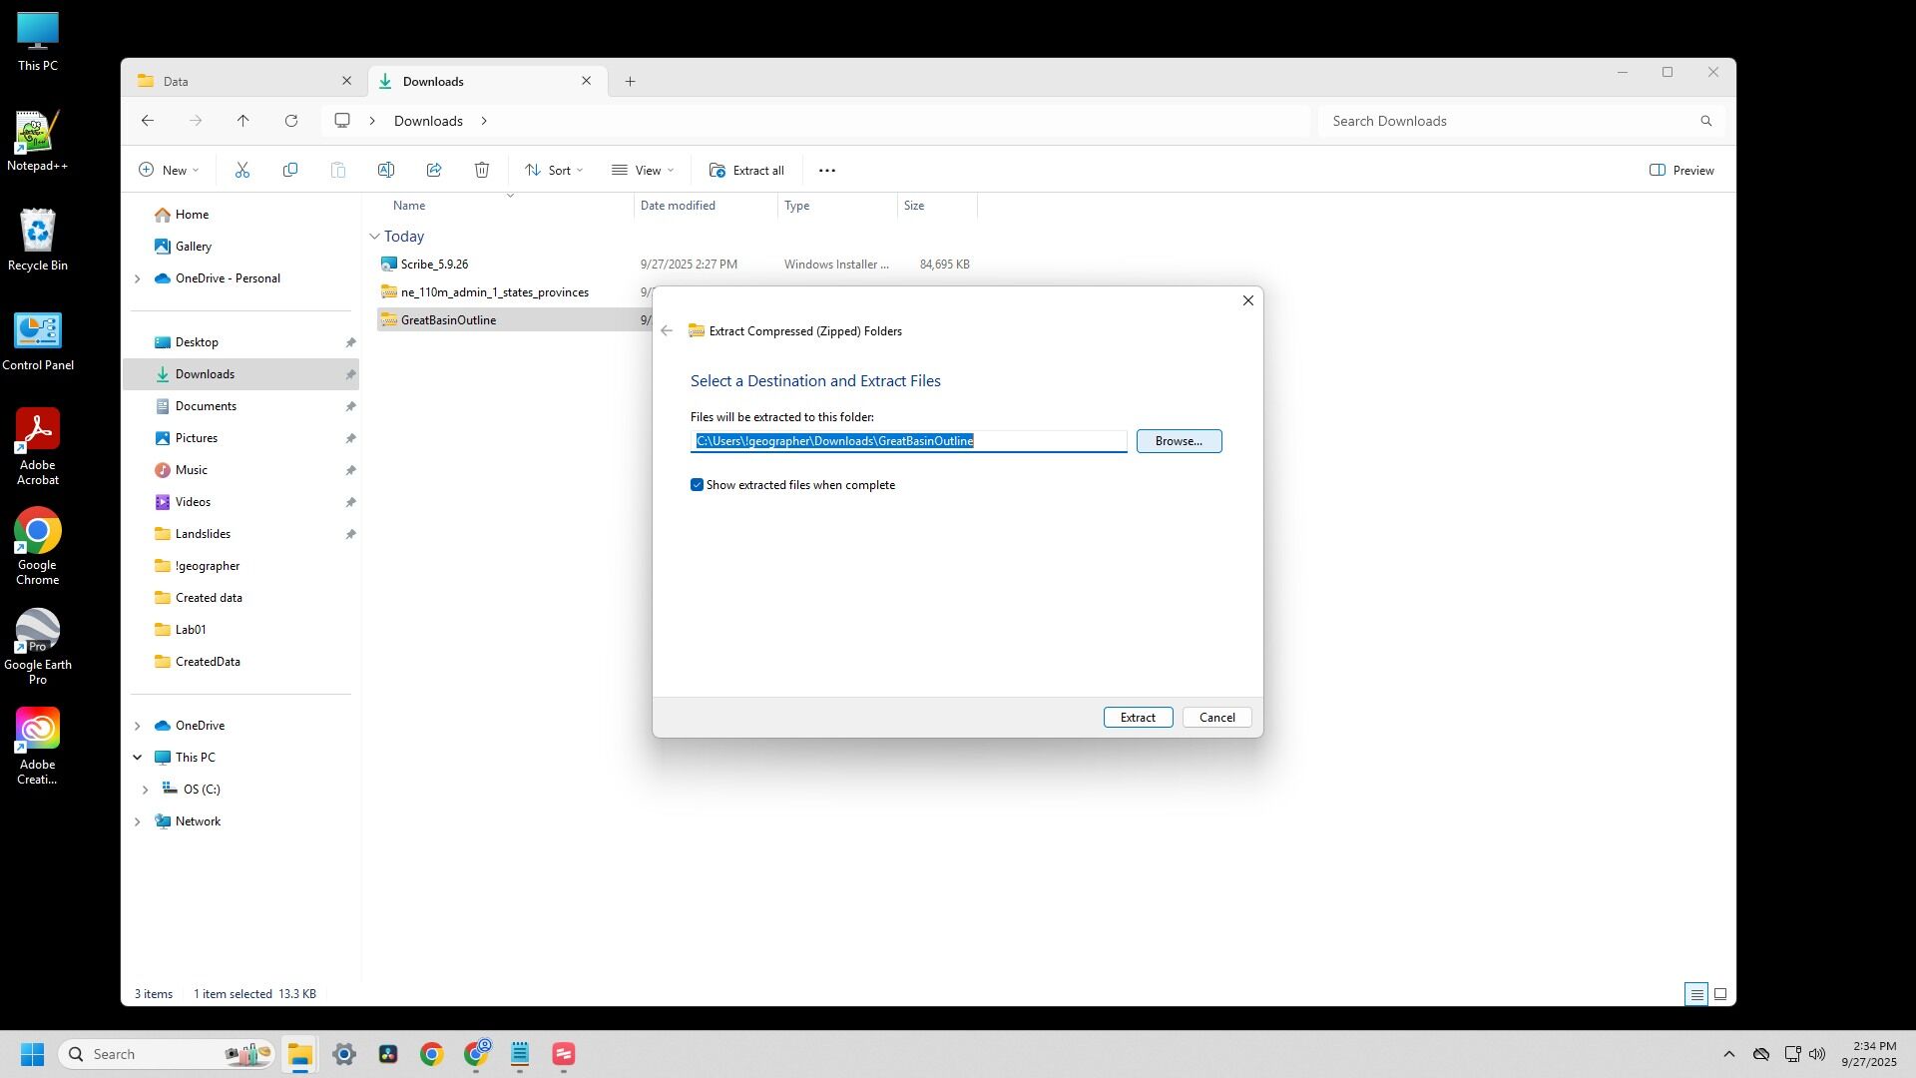Image resolution: width=1916 pixels, height=1078 pixels.
Task: Expand the OS (C:) drive tree node
Action: coord(145,790)
